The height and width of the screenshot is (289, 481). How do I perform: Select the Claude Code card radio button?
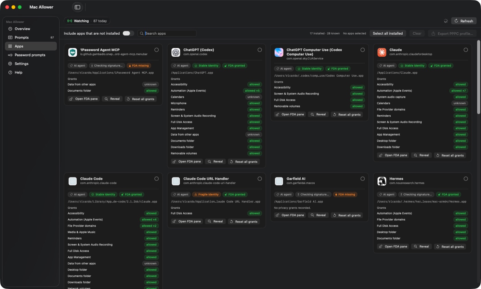coord(157,178)
